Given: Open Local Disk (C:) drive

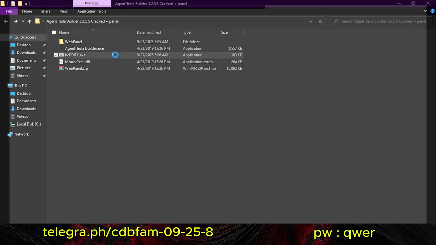Looking at the screenshot, I should 29,124.
